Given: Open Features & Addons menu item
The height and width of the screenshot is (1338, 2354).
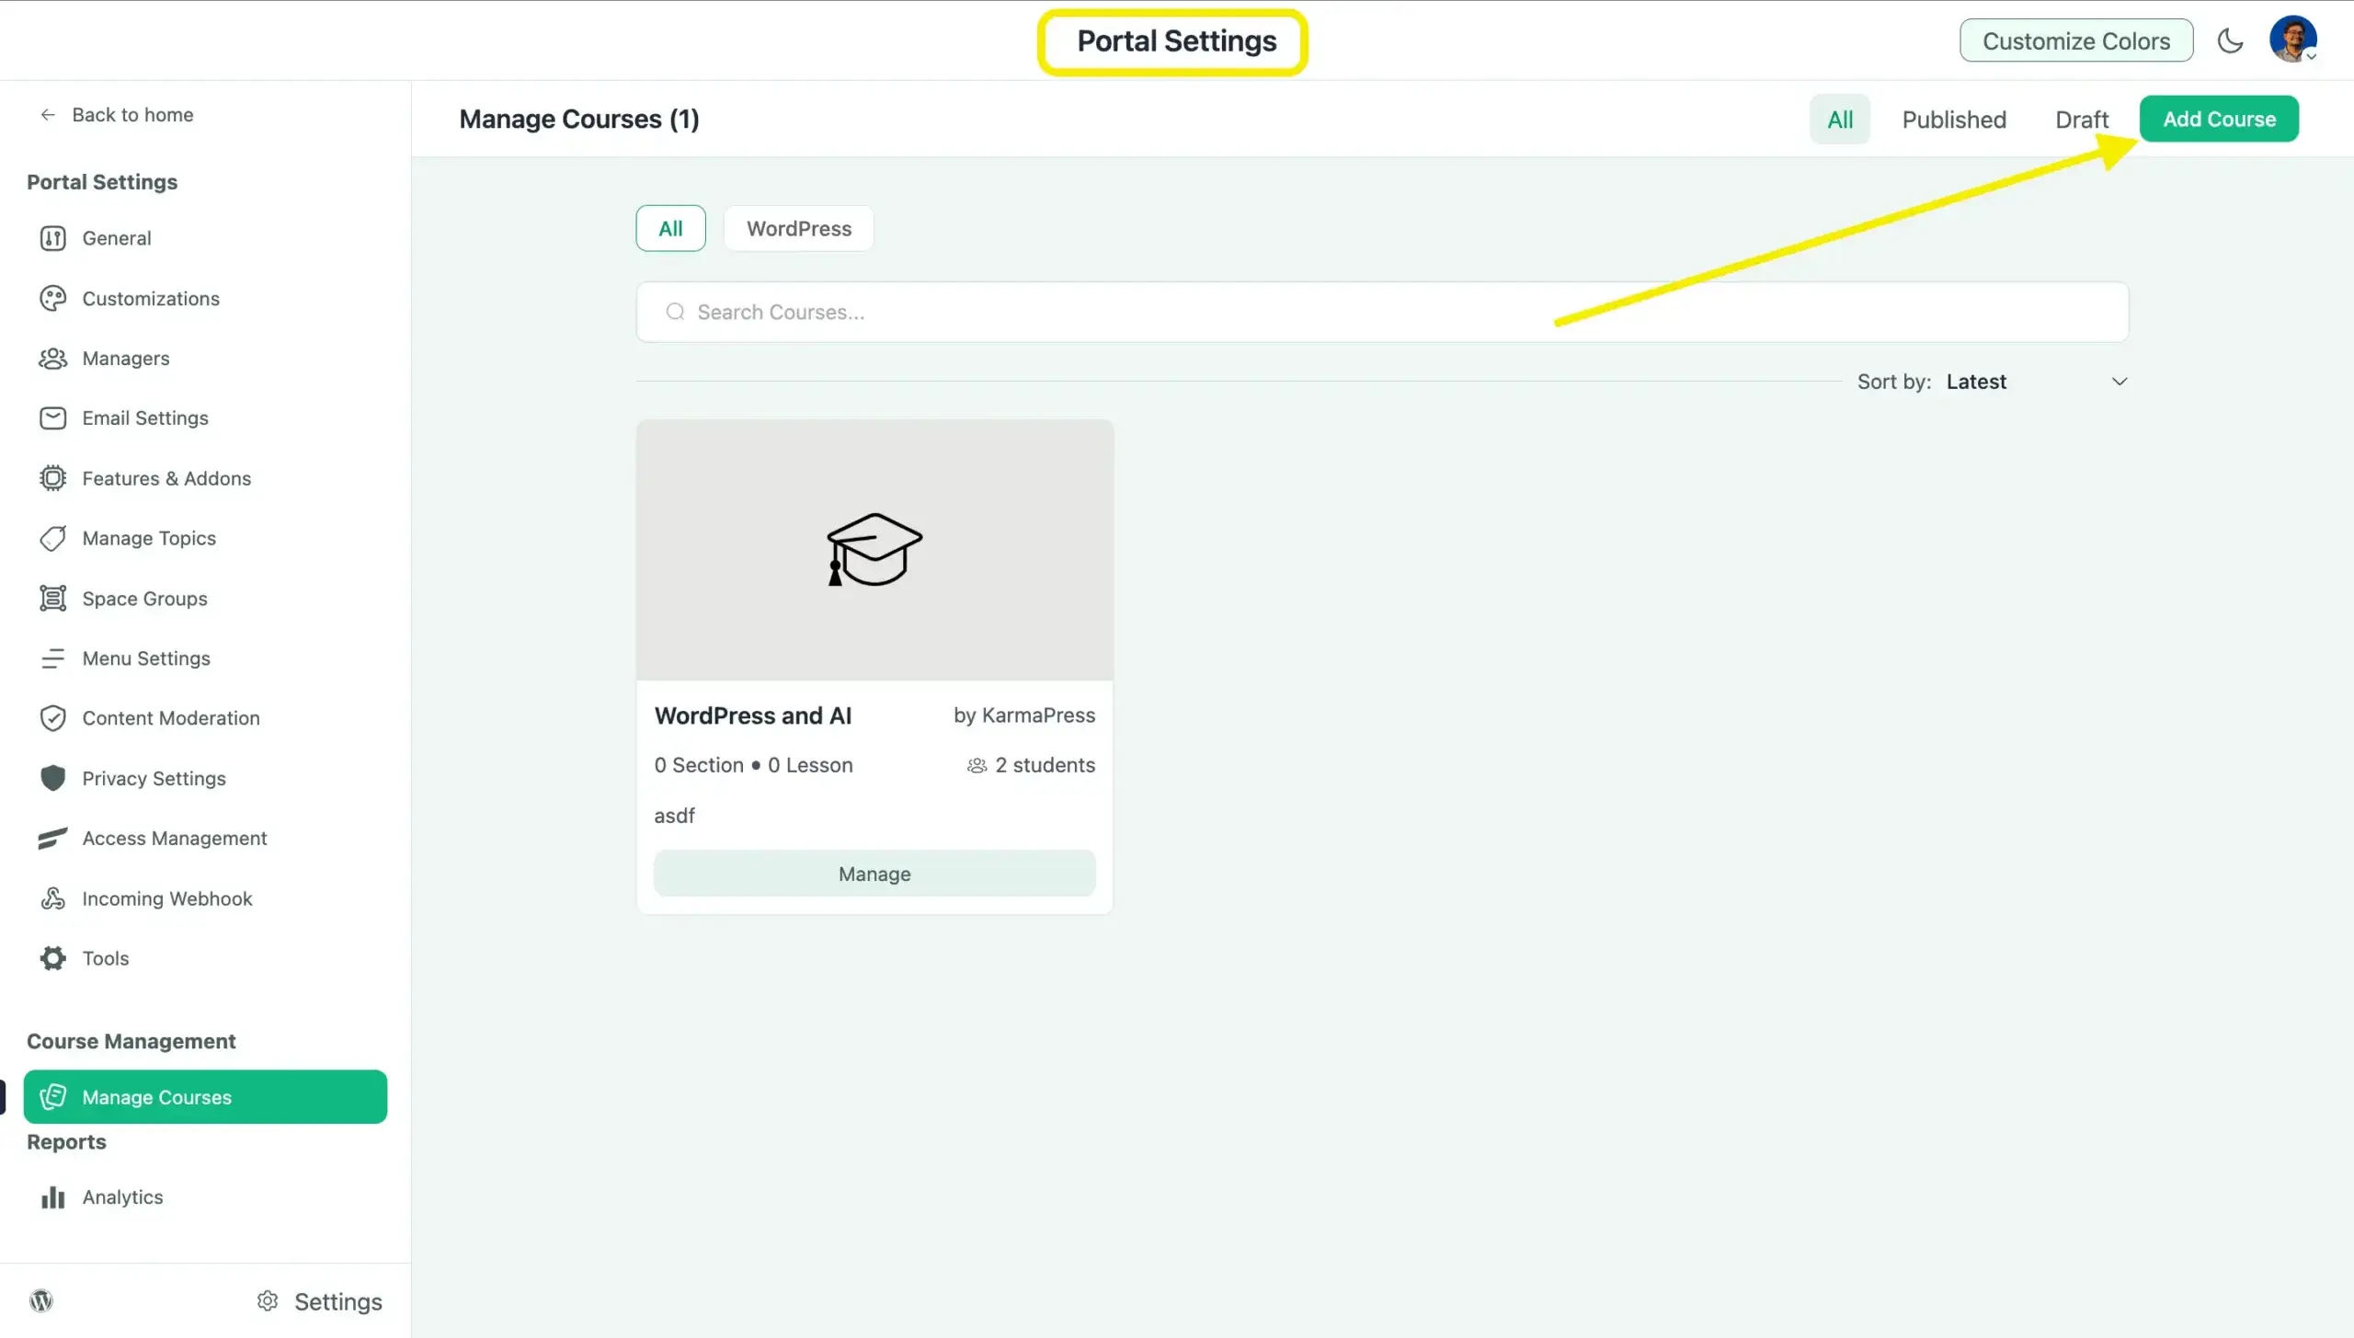Looking at the screenshot, I should tap(205, 478).
